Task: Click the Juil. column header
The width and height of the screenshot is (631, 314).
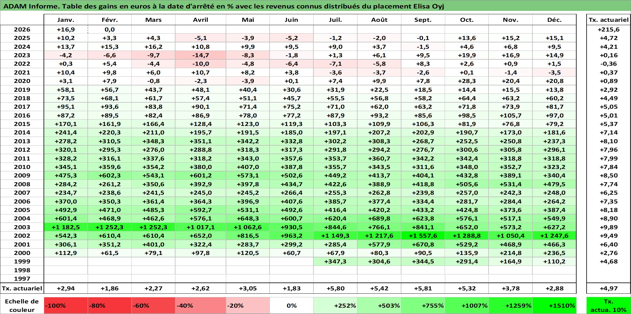Action: [x=335, y=20]
